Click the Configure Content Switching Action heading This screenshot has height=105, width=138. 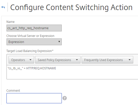point(71,8)
